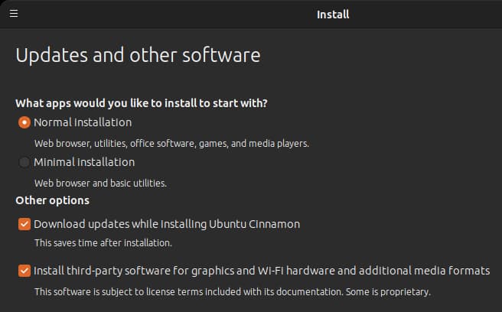Screen dimensions: 502x312
Task: Choose the Minimal installation radio button
Action: [24, 162]
